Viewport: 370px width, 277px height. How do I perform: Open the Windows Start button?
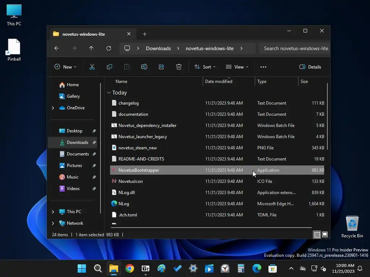pos(82,268)
